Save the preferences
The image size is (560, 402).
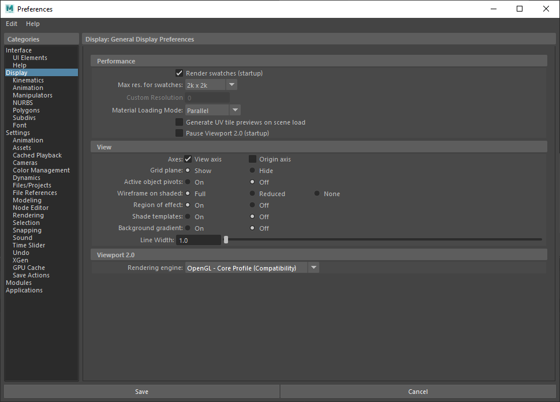(x=141, y=391)
